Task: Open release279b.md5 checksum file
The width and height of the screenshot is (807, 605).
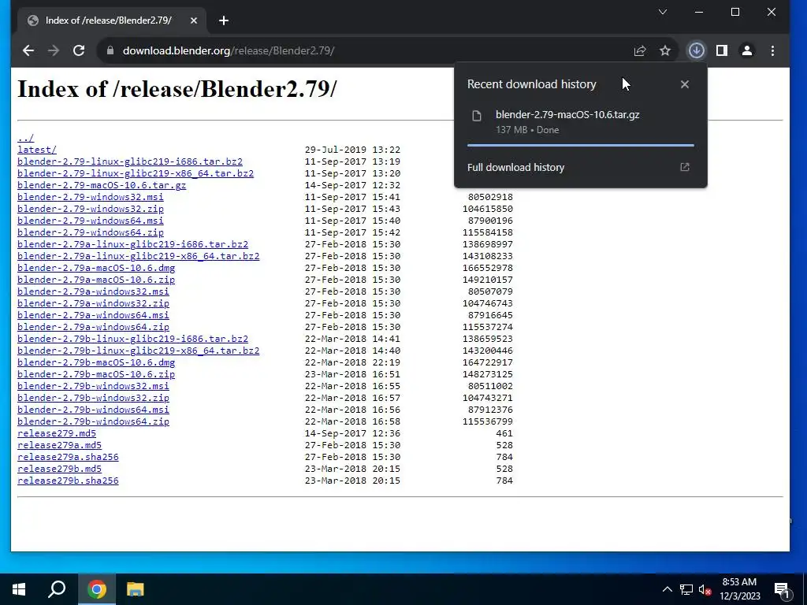Action: point(59,470)
